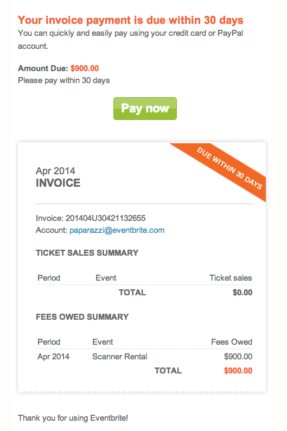Select the Ticket Sales Summary heading
The width and height of the screenshot is (287, 431).
(87, 252)
